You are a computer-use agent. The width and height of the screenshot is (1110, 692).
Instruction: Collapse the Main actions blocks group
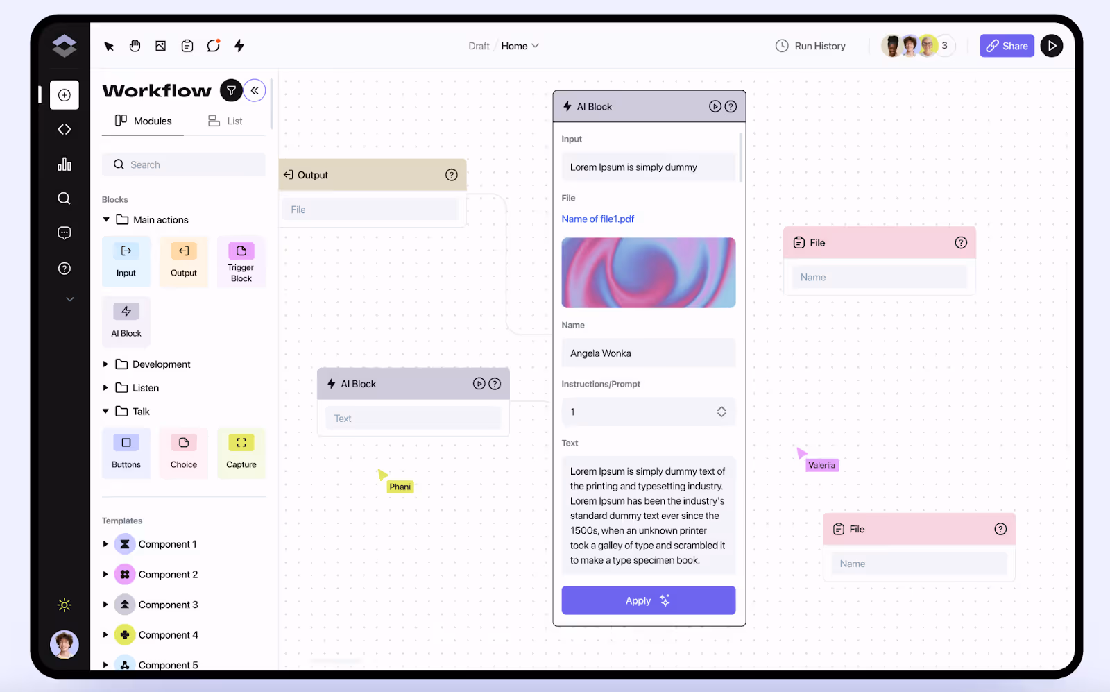105,219
